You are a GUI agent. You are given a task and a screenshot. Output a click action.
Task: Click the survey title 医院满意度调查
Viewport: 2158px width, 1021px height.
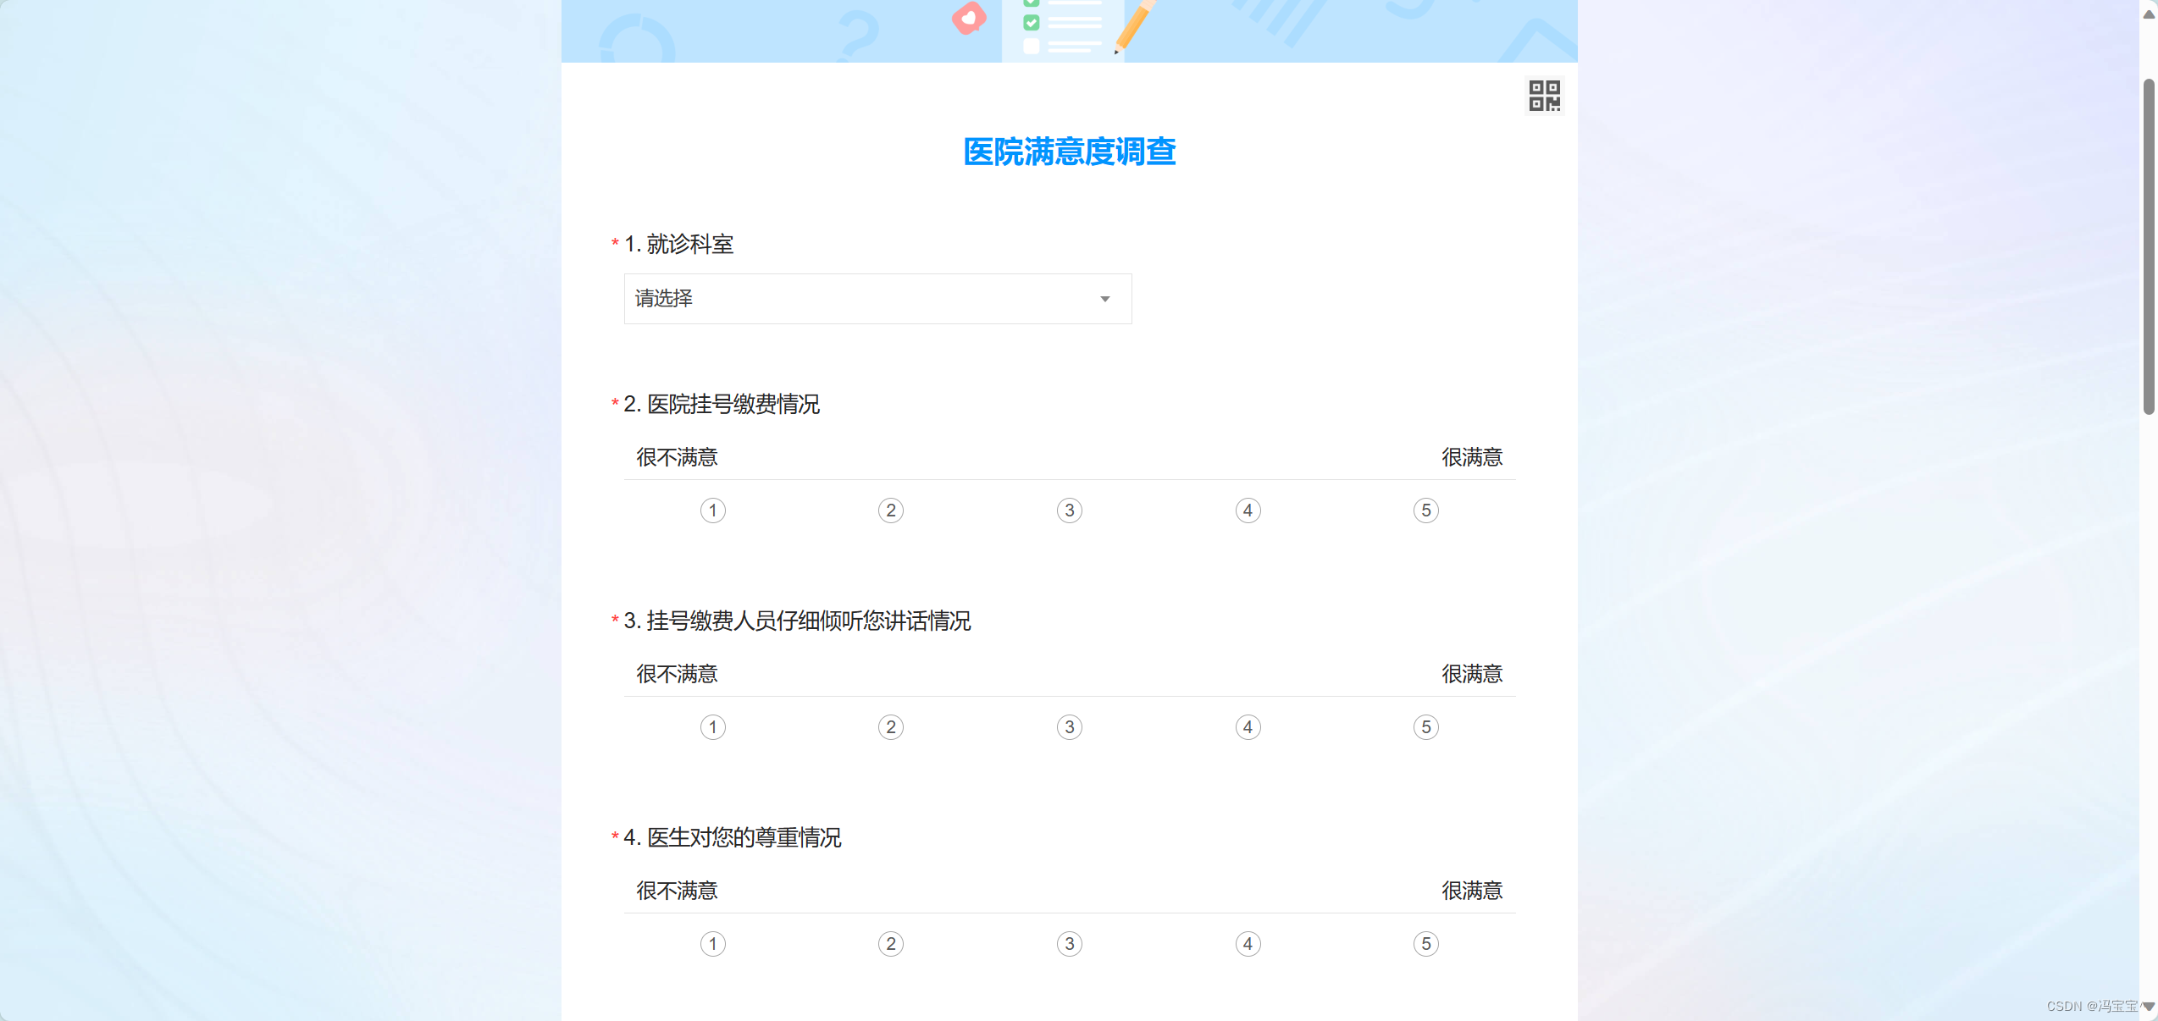(1069, 152)
